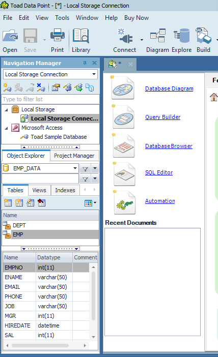Screen dimensions: 218x357
Task: Click the Print toolbar icon
Action: click(x=57, y=35)
